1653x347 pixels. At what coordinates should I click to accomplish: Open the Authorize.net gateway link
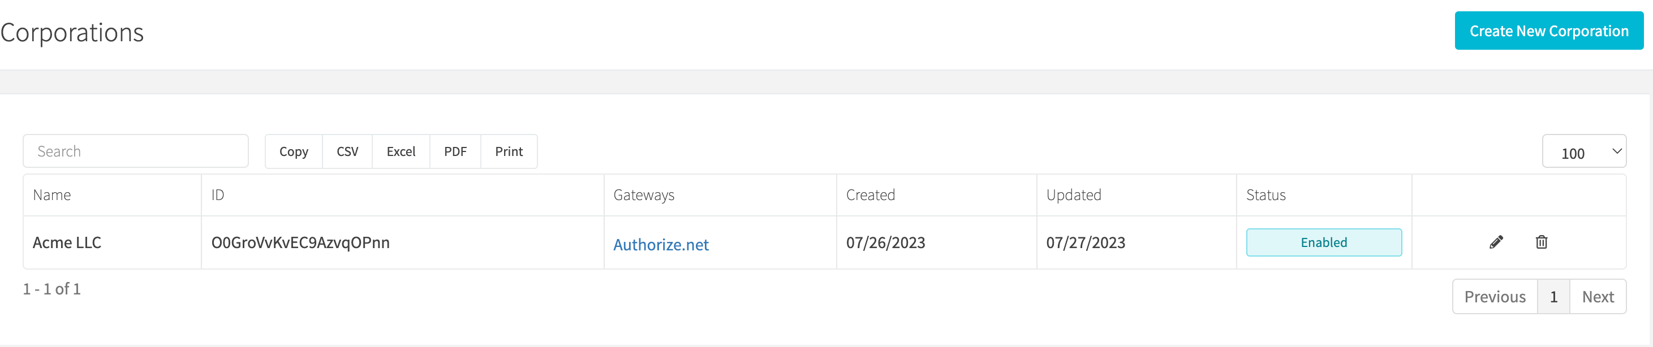(661, 244)
